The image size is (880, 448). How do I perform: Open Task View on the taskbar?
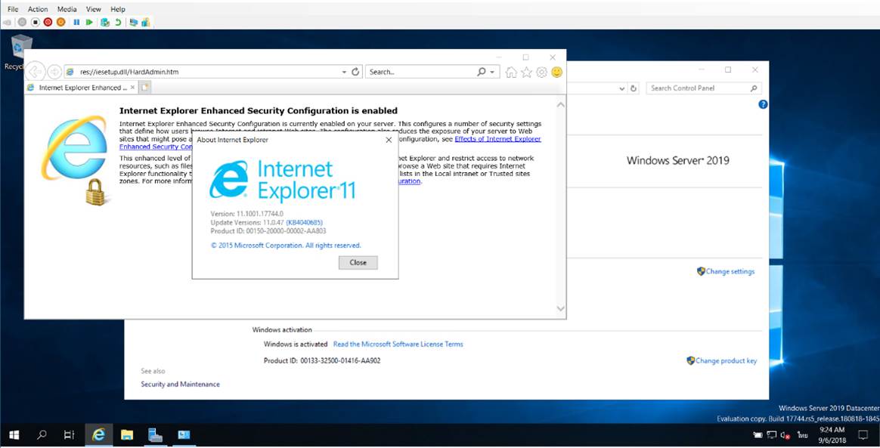(69, 434)
